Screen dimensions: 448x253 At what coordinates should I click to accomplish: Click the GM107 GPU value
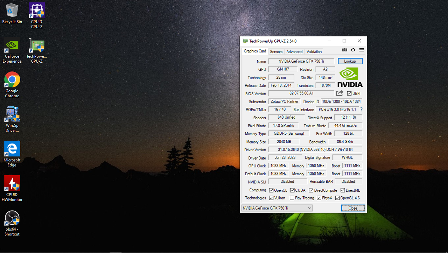tap(283, 69)
